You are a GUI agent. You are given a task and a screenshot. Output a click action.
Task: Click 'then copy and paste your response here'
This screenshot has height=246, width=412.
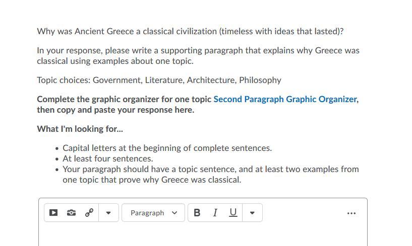coord(115,110)
